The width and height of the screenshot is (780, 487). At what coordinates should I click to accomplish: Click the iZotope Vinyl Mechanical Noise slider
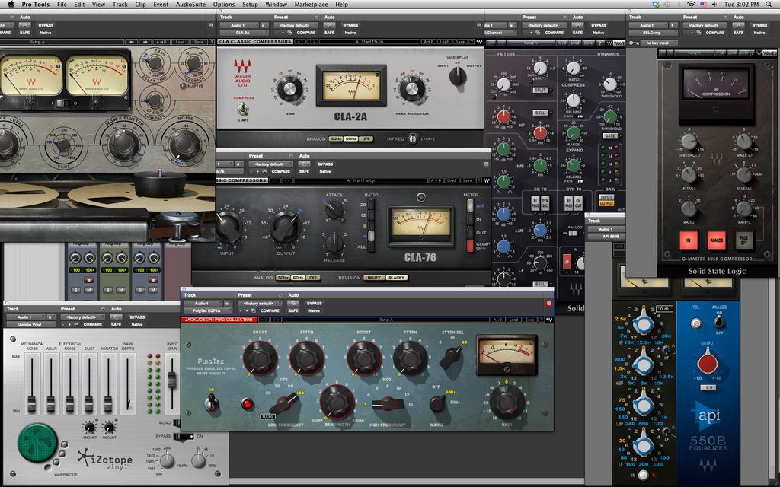(32, 384)
